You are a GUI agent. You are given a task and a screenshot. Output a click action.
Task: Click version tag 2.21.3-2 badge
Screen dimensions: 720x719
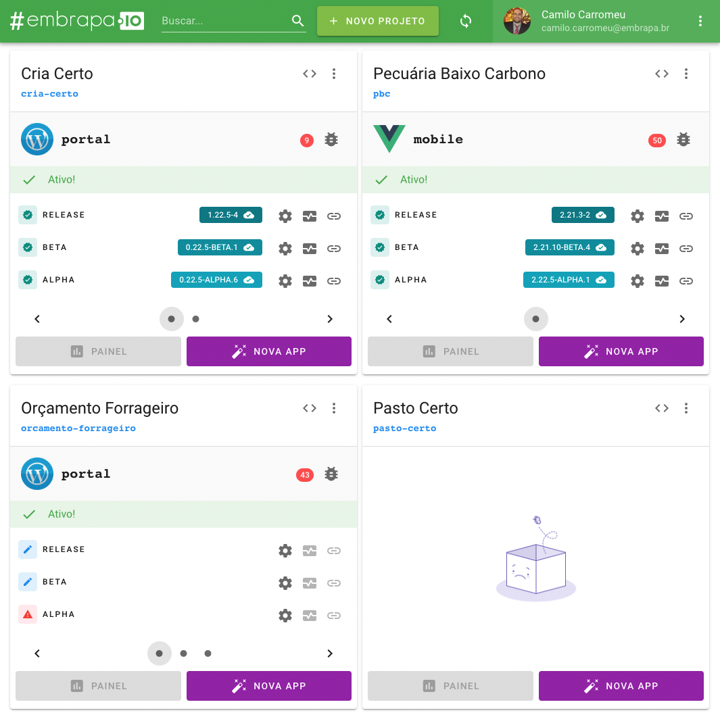pyautogui.click(x=583, y=215)
